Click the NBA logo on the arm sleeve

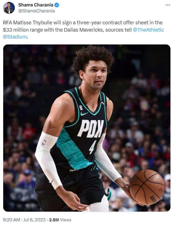[x=44, y=143]
